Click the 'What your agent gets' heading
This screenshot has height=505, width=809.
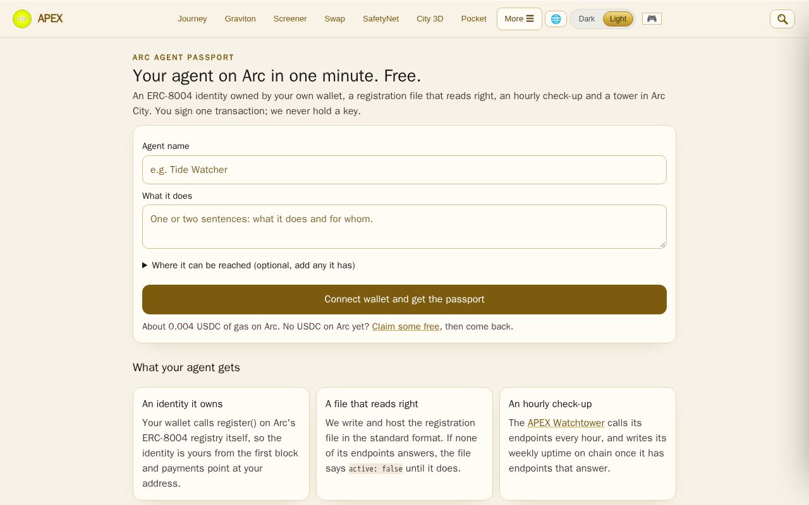click(x=186, y=367)
